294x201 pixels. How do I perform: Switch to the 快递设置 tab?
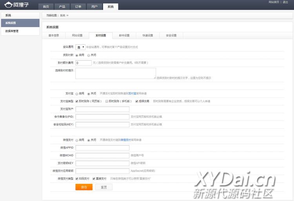pyautogui.click(x=148, y=35)
